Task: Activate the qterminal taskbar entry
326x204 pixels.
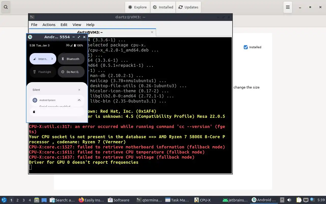Action: coord(149,200)
